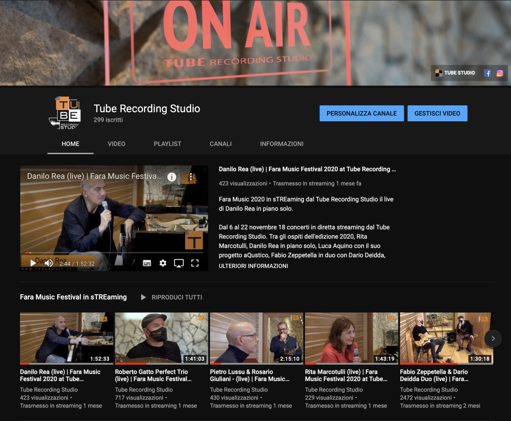Image resolution: width=511 pixels, height=421 pixels.
Task: Go to the CANALI tab
Action: [221, 144]
